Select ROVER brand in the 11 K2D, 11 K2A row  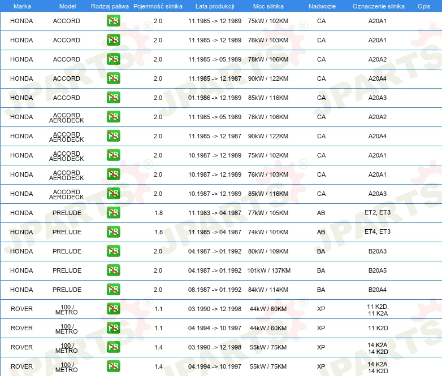(x=21, y=309)
